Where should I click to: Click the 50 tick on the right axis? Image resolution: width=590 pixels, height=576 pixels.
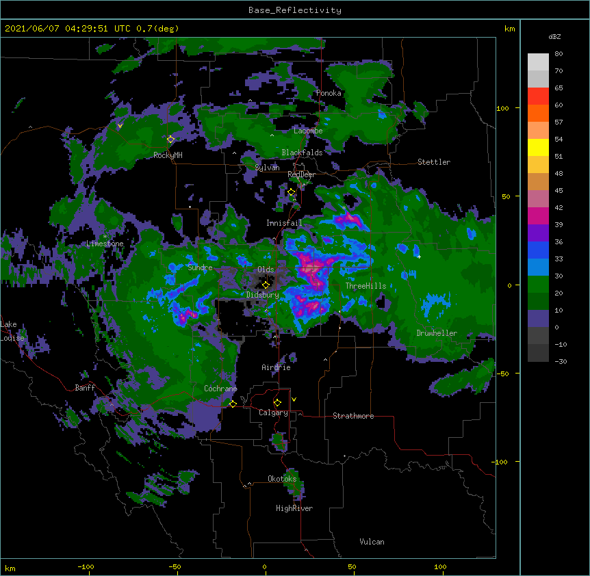pos(506,196)
